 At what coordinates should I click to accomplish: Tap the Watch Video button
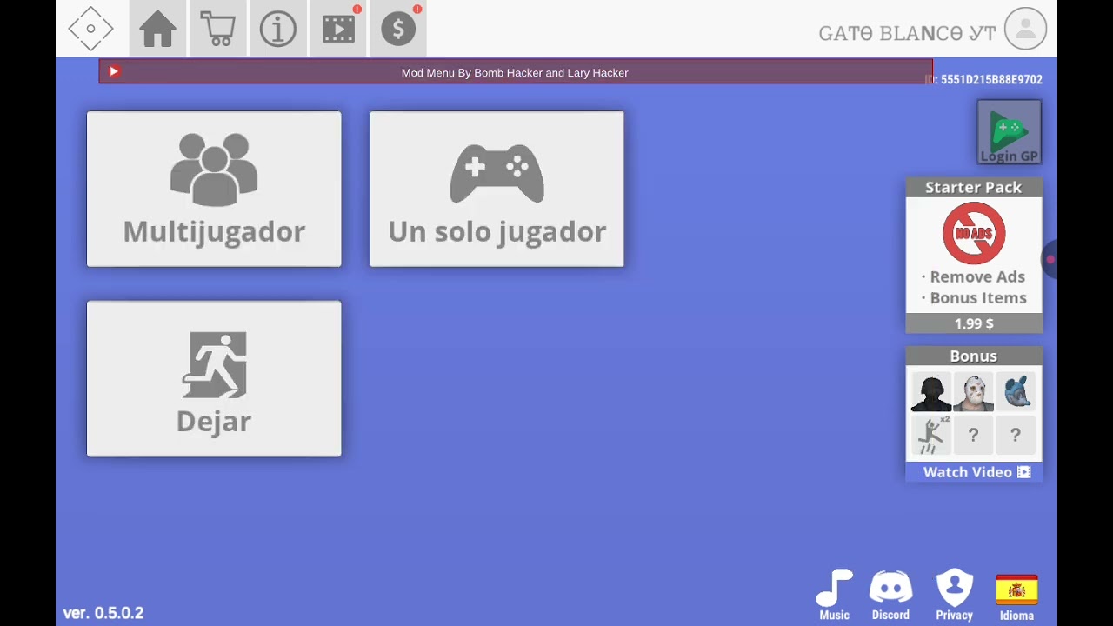974,472
